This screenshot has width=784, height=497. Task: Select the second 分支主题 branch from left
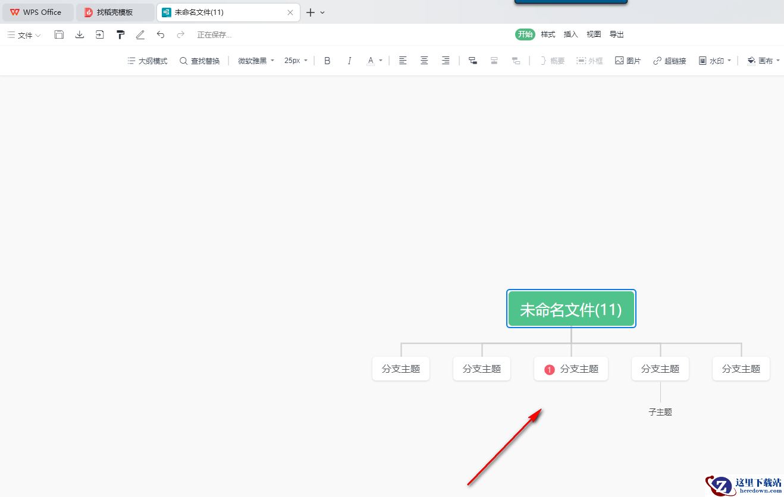[x=482, y=369]
